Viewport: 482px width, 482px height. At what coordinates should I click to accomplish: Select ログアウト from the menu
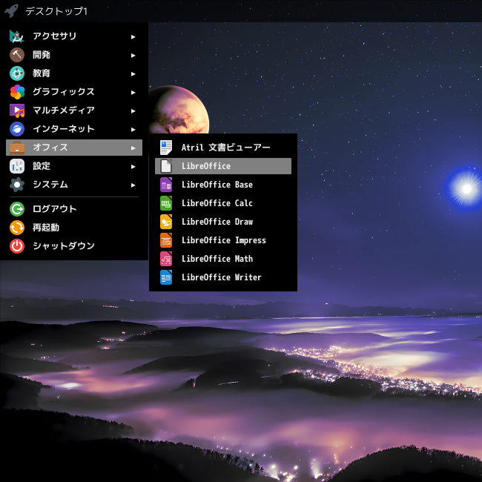click(x=74, y=209)
